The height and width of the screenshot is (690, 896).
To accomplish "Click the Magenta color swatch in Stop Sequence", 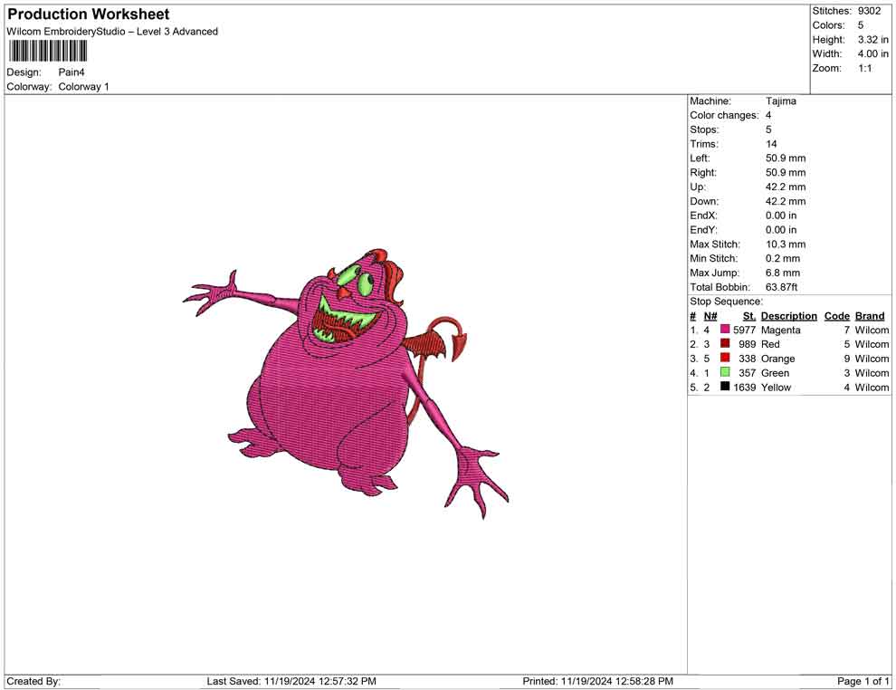I will pyautogui.click(x=725, y=330).
